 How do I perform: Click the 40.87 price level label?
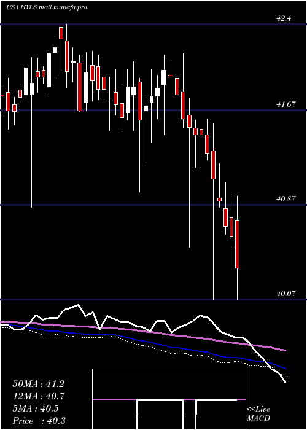click(287, 199)
